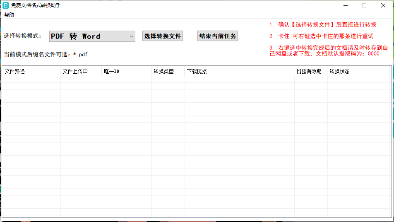Select the 唯一ID column header
The image size is (394, 222).
[126, 72]
